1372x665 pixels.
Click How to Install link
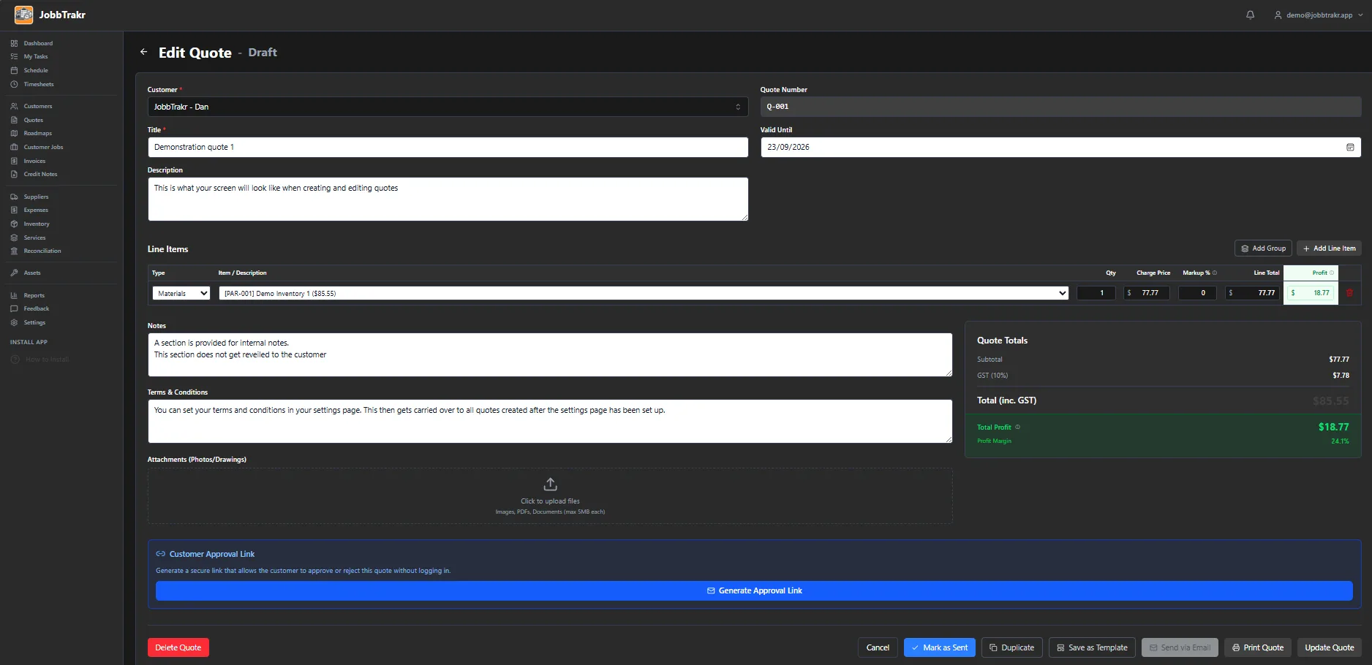(x=47, y=360)
